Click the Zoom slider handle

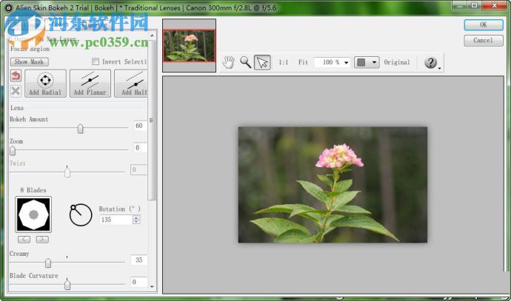(x=13, y=151)
